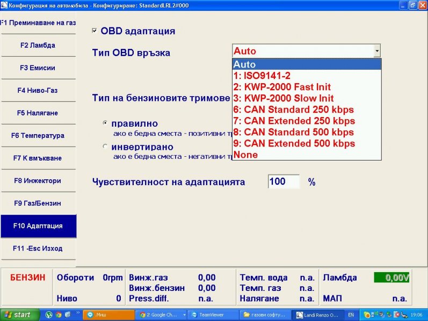Screen dimensions: 428x321
Task: Click the EN language indicator in the tray
Action: (351, 315)
